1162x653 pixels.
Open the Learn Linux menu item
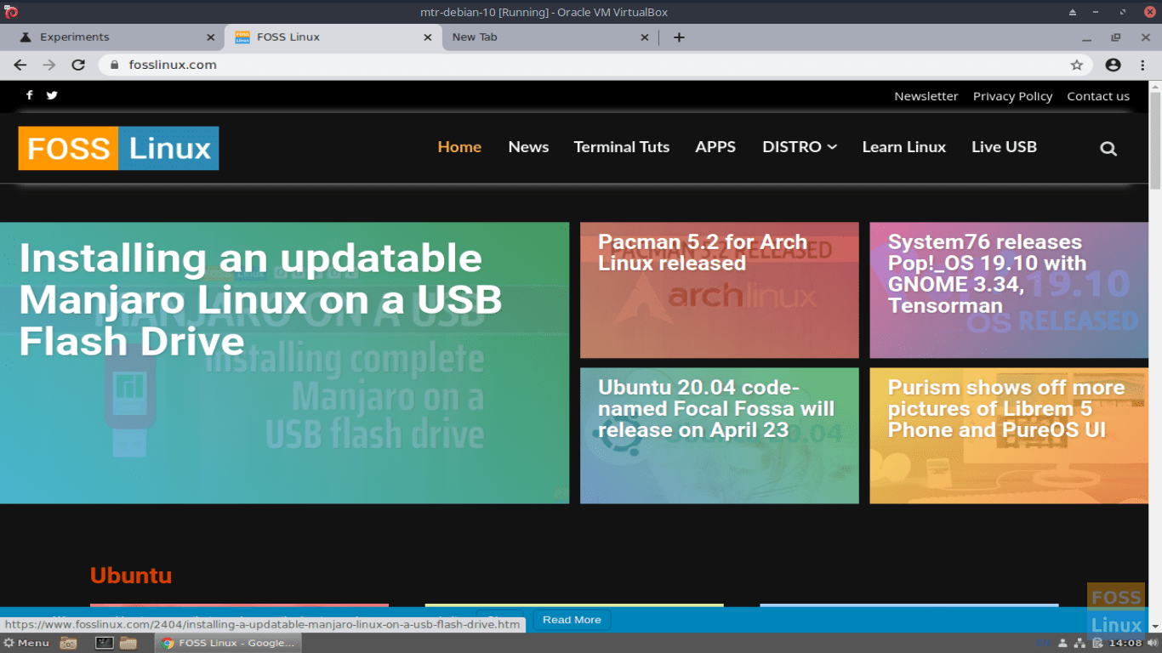click(904, 147)
